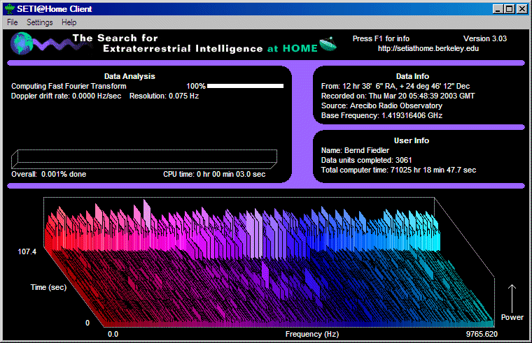The image size is (532, 343).
Task: Click the '107.4' time axis value
Action: click(x=27, y=251)
